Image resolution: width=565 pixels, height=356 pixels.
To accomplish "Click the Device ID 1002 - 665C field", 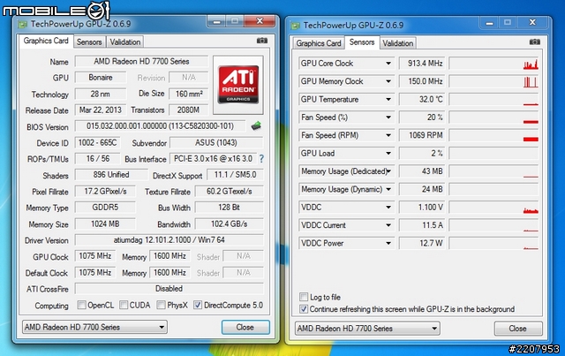I will [x=98, y=142].
